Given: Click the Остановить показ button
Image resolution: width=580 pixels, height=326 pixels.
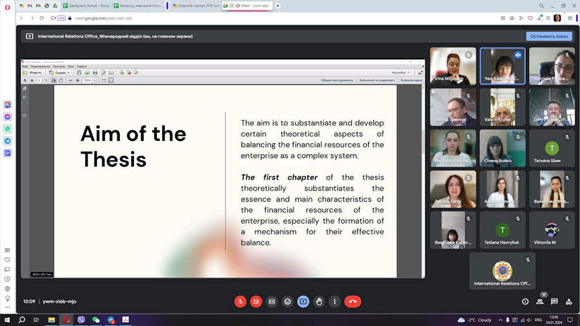Looking at the screenshot, I should (549, 36).
